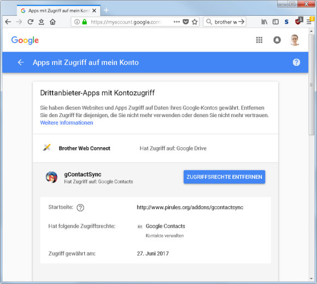This screenshot has width=317, height=284.
Task: Click the Brother Web Connect app icon
Action: 47,147
